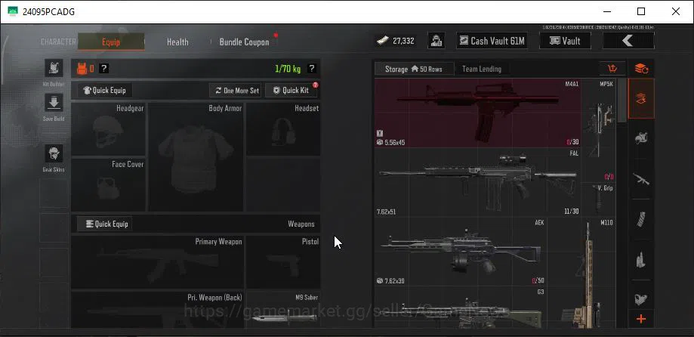Open Gear Skins icon
Image resolution: width=694 pixels, height=337 pixels.
tap(54, 153)
